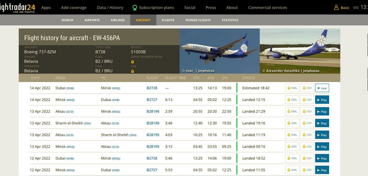Click the lock icon next to Serial Number
Screen dimensions: 368x176
coord(133,62)
